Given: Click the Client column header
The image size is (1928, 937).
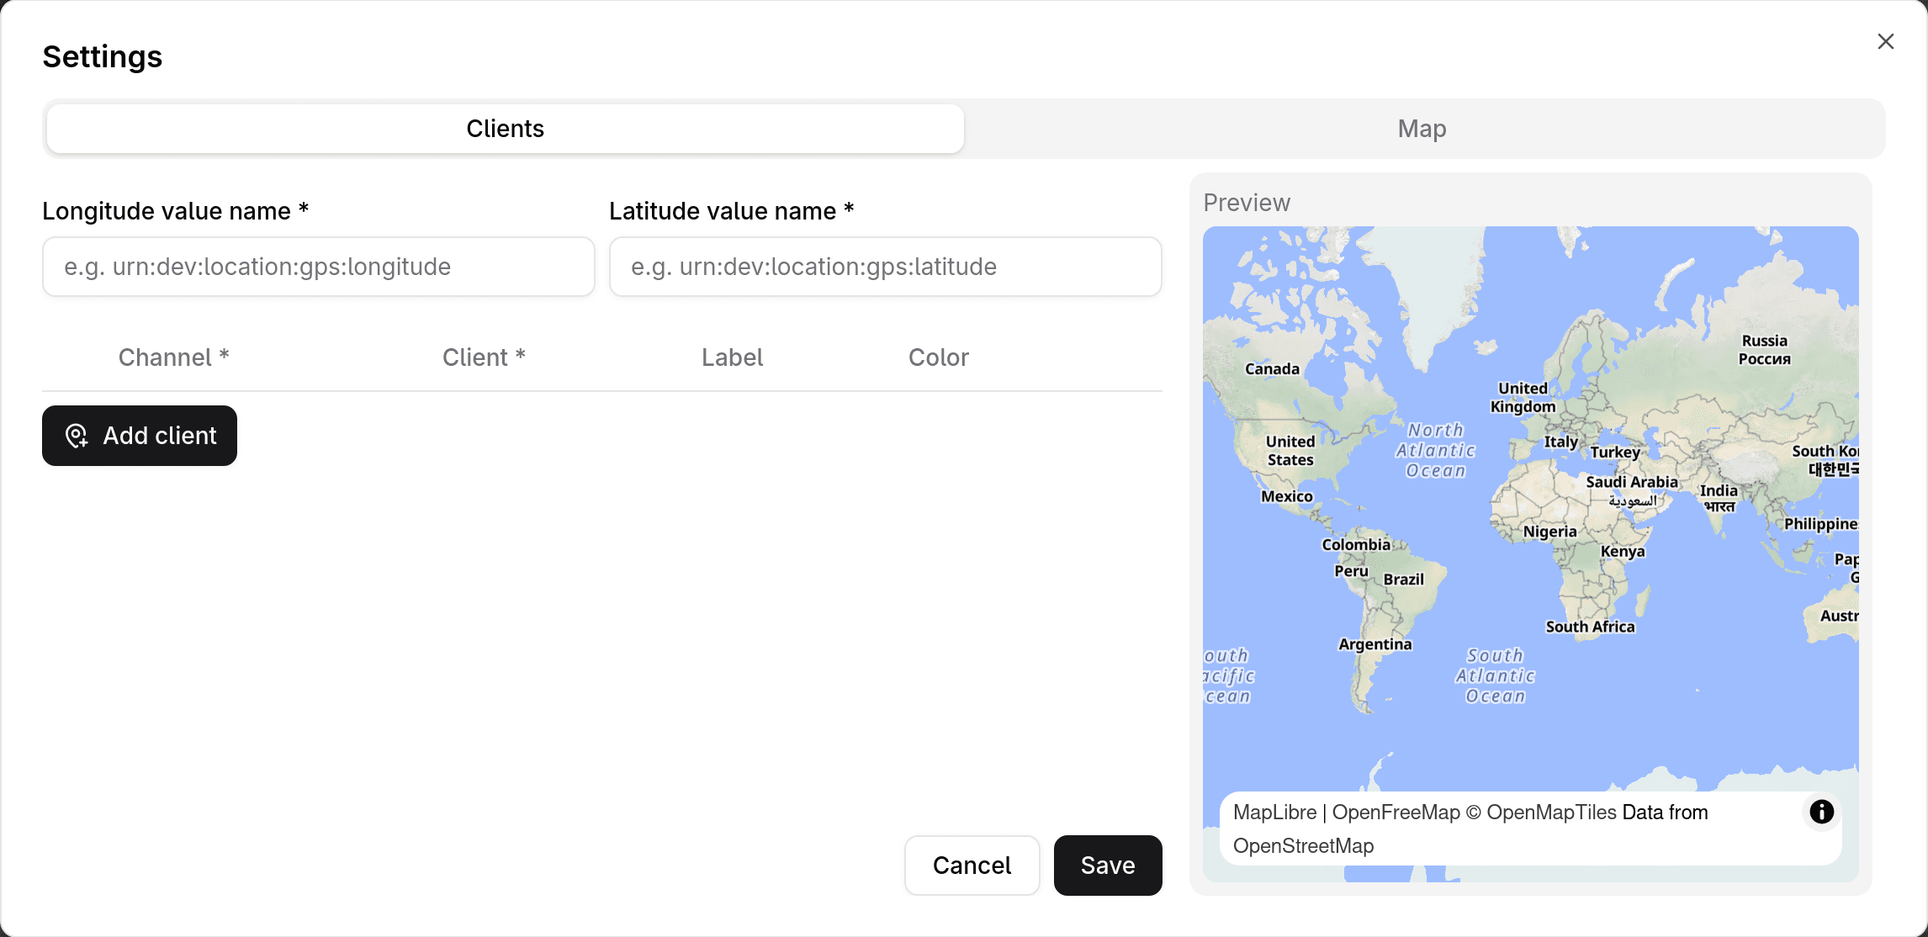Looking at the screenshot, I should pos(483,357).
